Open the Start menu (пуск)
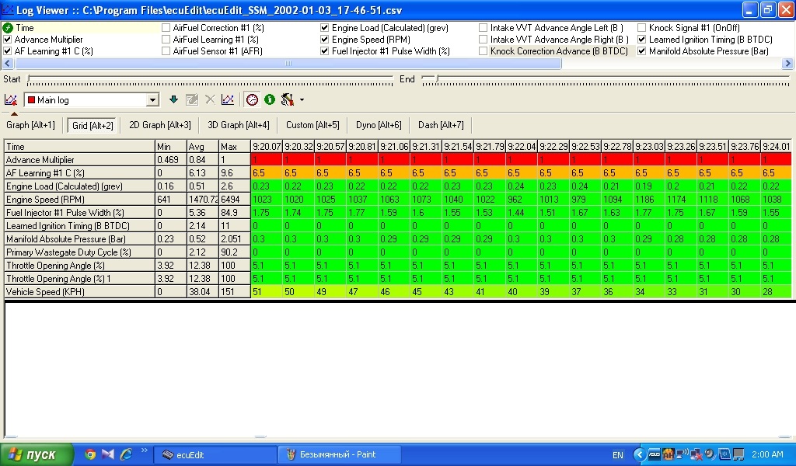 32,454
